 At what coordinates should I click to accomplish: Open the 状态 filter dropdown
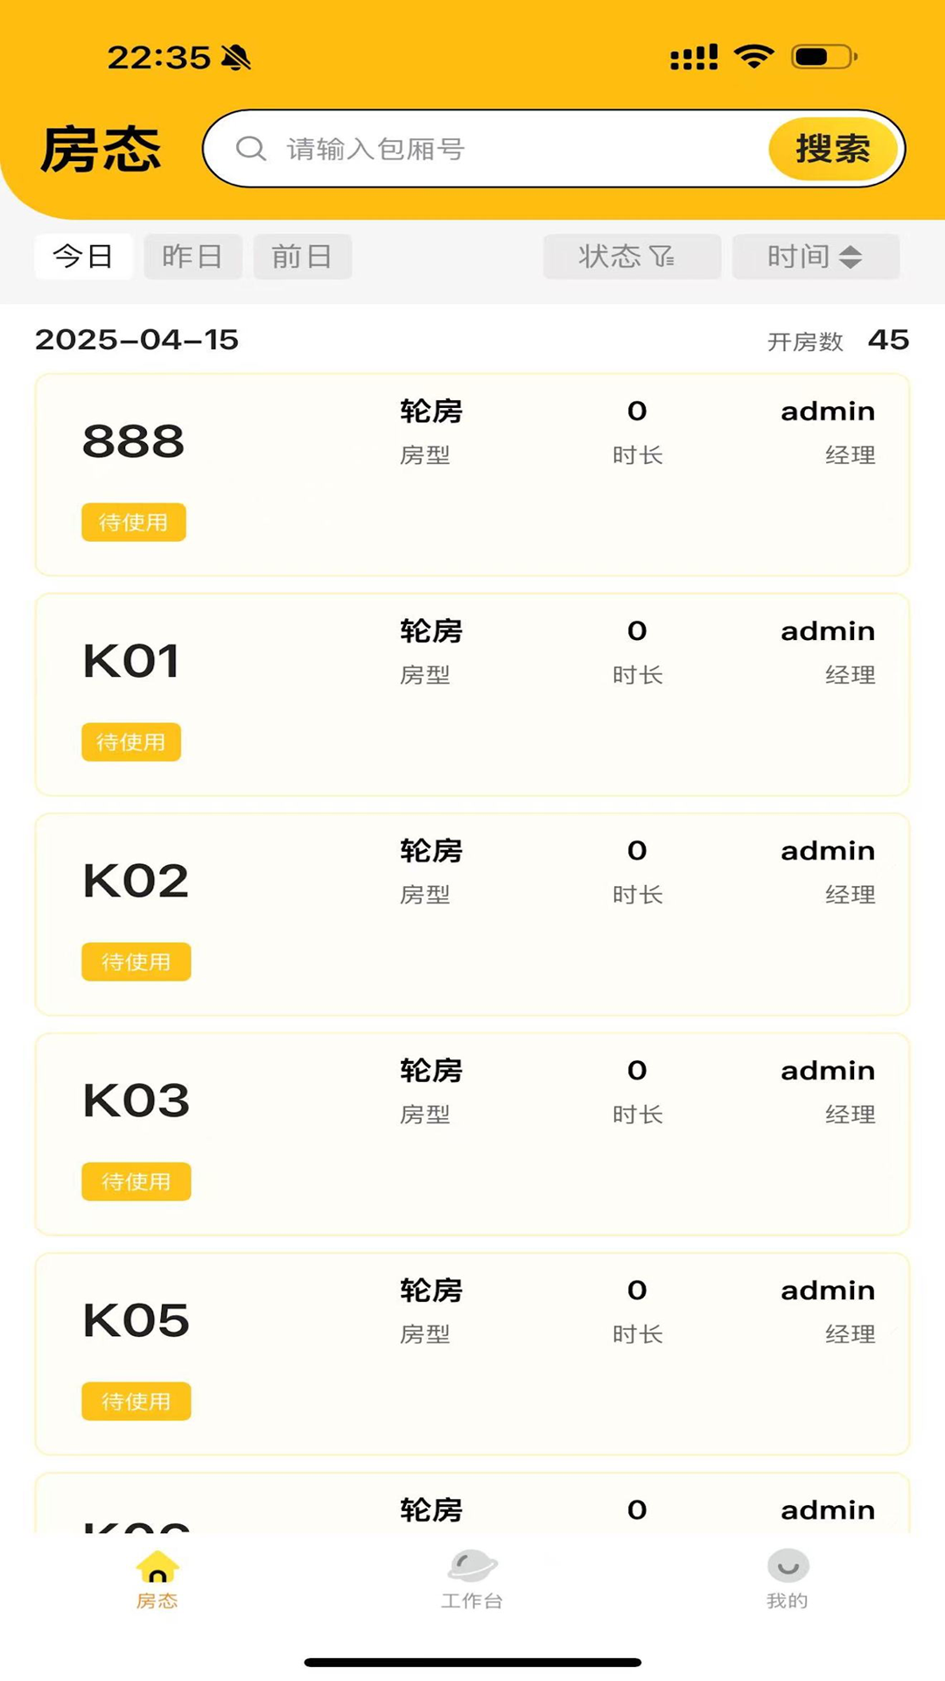(632, 257)
